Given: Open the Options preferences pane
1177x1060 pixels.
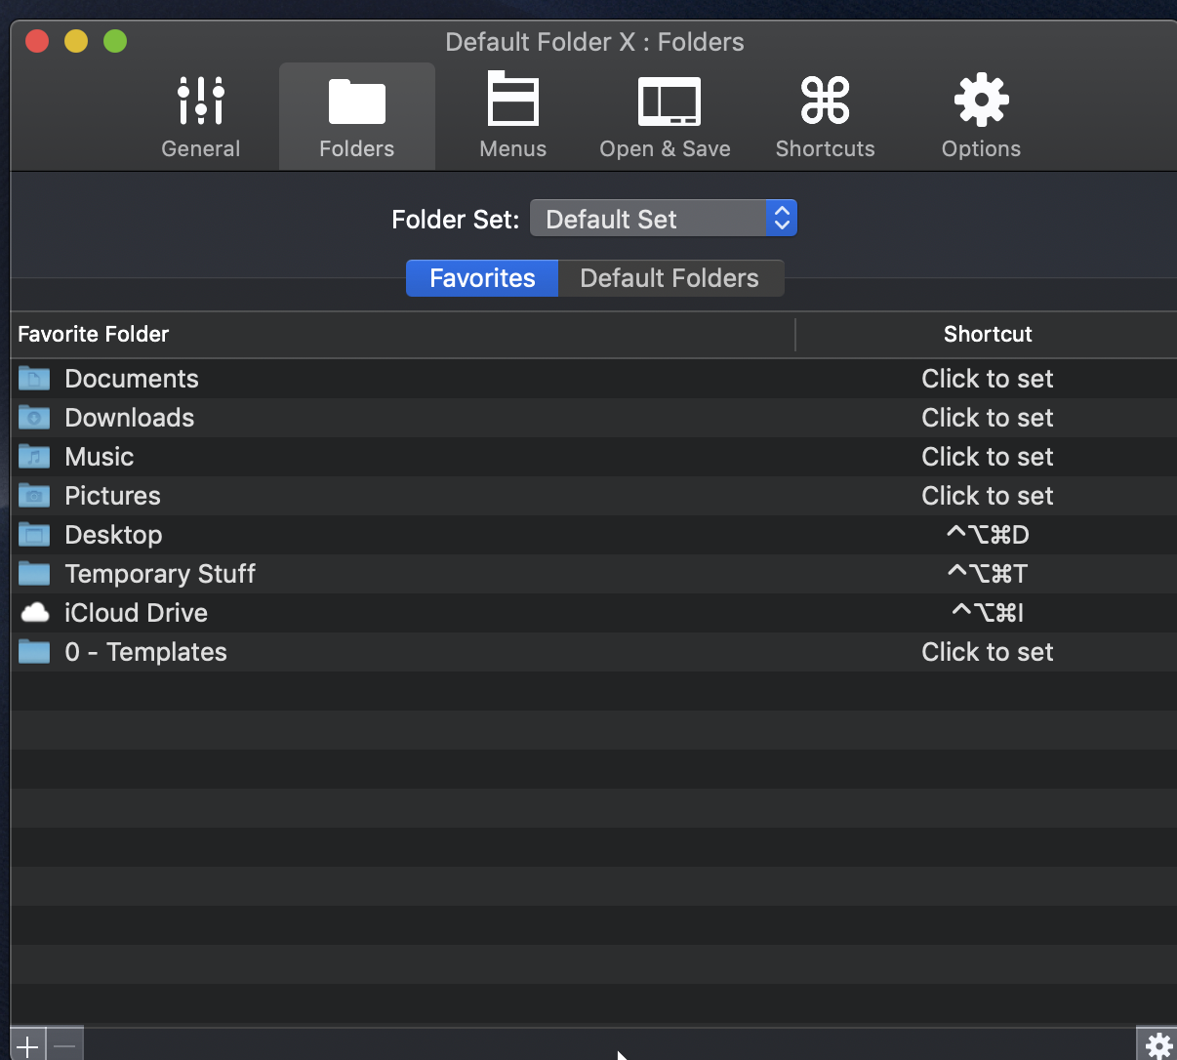Looking at the screenshot, I should pos(982,117).
